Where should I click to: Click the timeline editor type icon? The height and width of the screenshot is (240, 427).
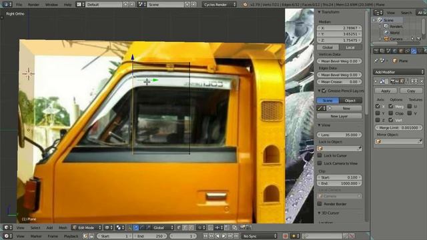[x=7, y=236]
